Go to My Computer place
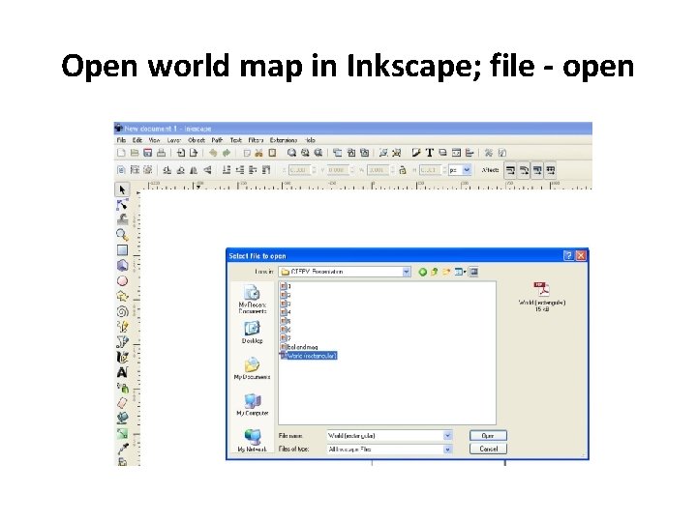The width and height of the screenshot is (697, 522). pos(252,404)
